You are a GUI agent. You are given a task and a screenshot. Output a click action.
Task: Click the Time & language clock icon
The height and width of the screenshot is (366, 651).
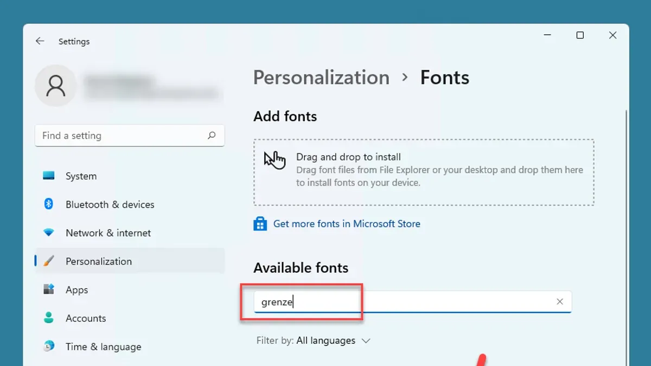pyautogui.click(x=49, y=346)
